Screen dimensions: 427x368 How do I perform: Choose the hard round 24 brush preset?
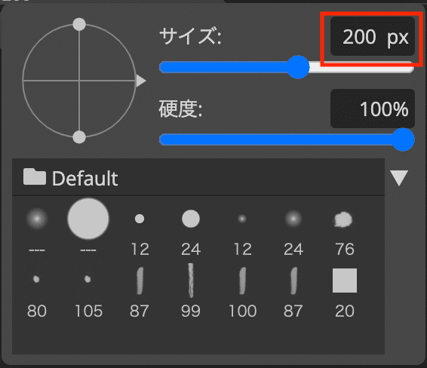click(x=191, y=219)
